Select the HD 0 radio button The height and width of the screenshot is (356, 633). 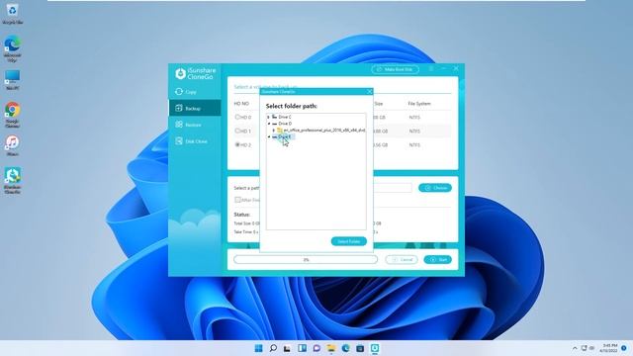tap(237, 117)
